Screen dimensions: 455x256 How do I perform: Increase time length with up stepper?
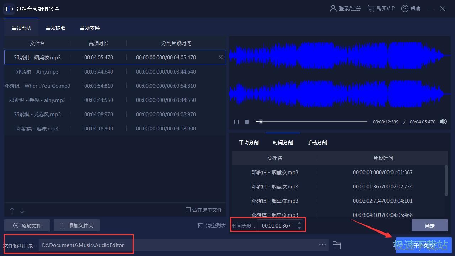coord(299,223)
